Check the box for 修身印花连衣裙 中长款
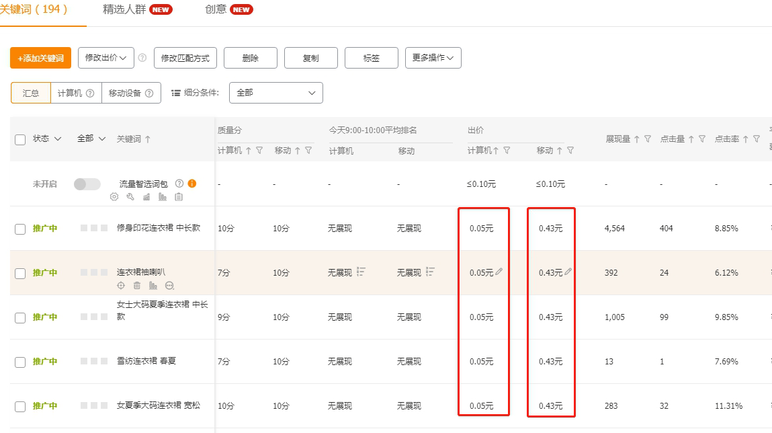772x433 pixels. pos(20,229)
